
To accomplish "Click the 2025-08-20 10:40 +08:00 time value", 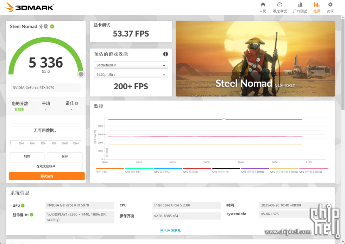I will [294, 205].
